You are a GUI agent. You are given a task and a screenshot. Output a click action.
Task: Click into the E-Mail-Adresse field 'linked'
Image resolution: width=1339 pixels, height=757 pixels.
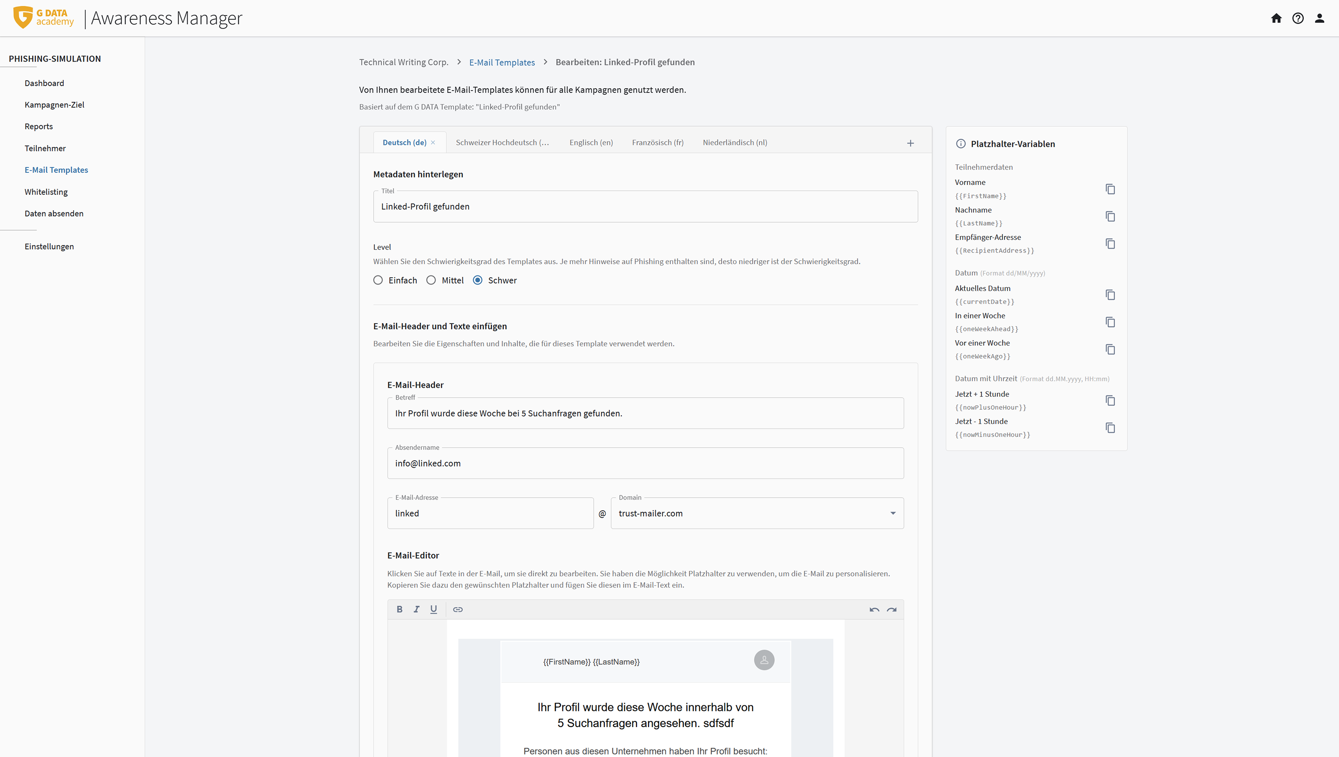coord(490,513)
